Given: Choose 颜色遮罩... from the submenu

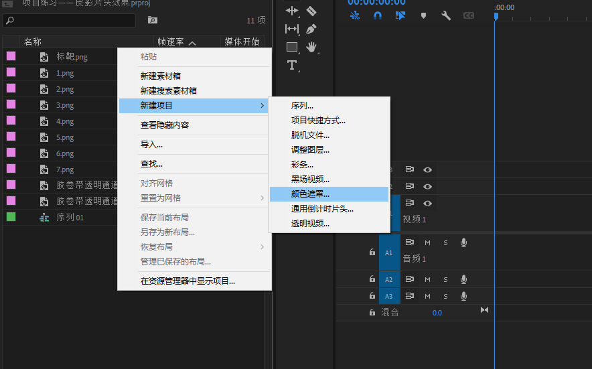Looking at the screenshot, I should pos(310,194).
